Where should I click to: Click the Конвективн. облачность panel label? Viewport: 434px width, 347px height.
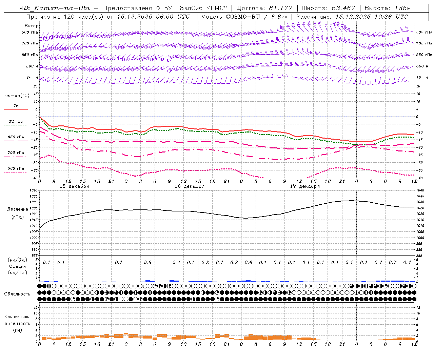coord(17,320)
